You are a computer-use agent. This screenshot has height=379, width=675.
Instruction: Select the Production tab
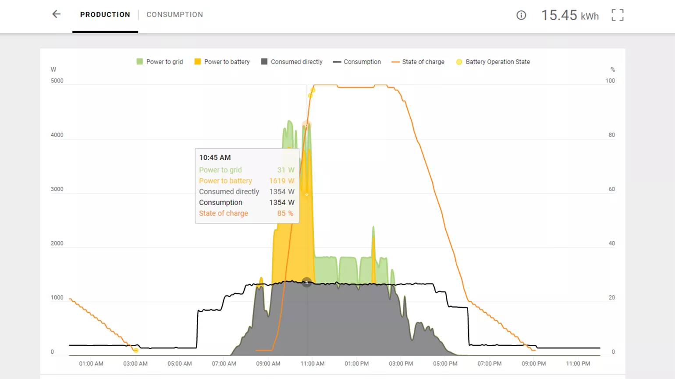pyautogui.click(x=105, y=15)
